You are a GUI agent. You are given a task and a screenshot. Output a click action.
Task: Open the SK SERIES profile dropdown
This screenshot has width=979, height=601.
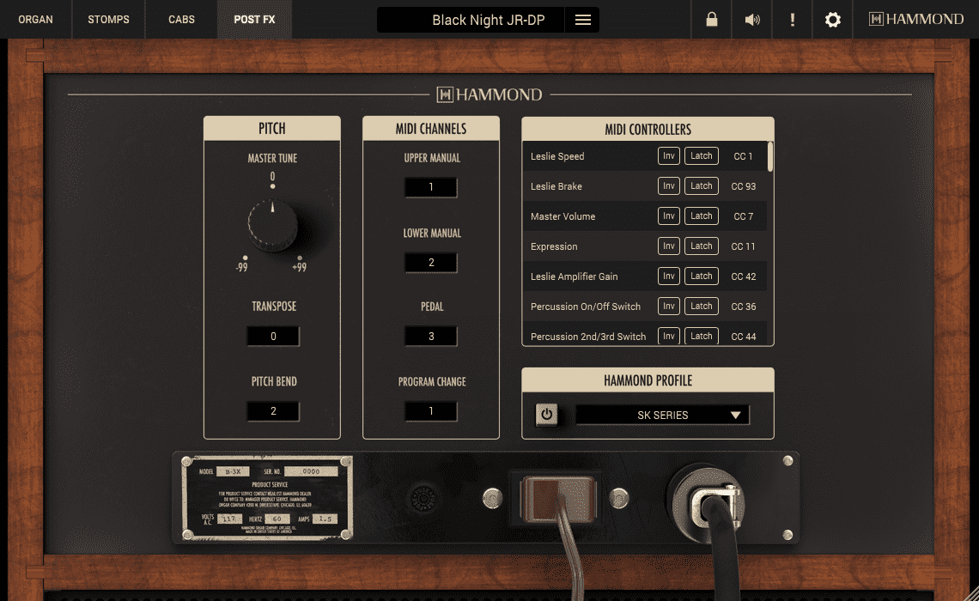662,415
